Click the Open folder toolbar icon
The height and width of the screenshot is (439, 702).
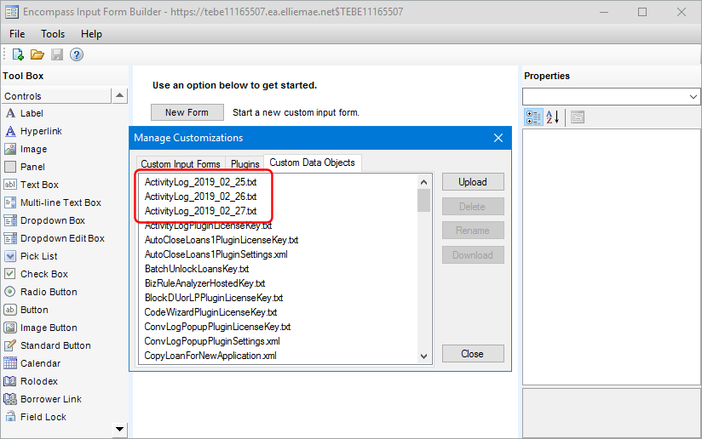pyautogui.click(x=37, y=54)
